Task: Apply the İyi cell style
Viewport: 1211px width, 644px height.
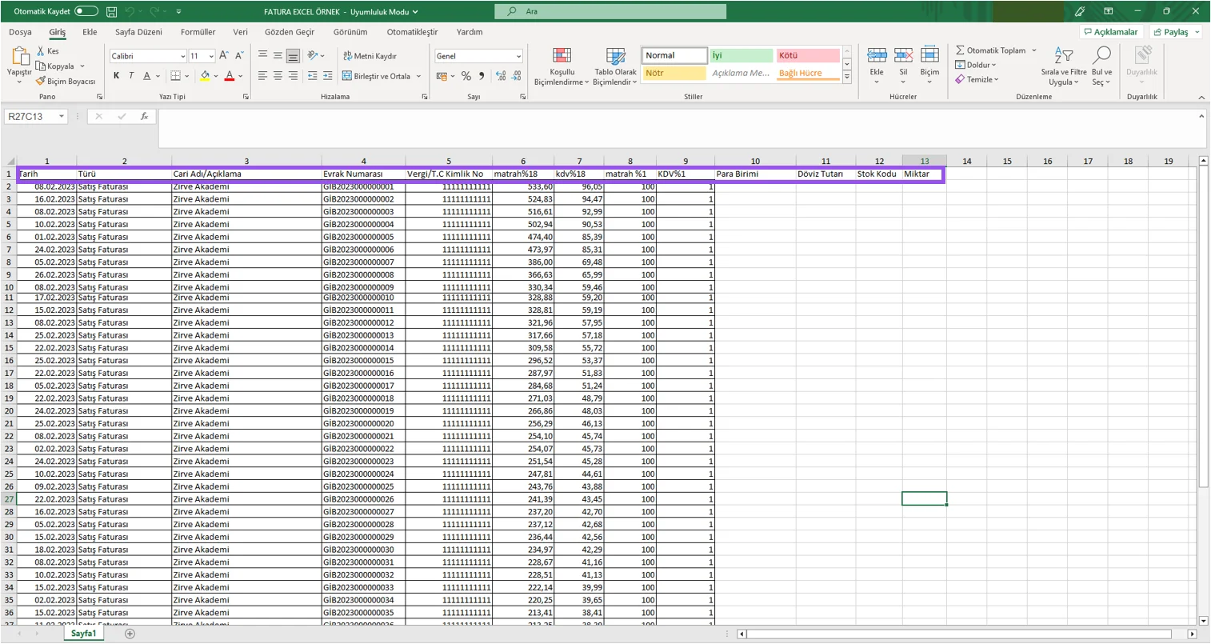Action: tap(741, 55)
